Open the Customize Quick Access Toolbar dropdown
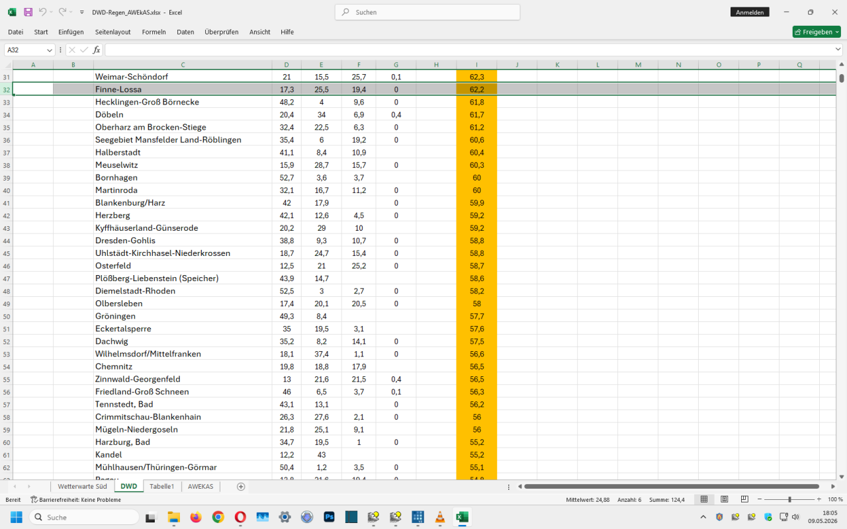Image resolution: width=847 pixels, height=529 pixels. coord(81,12)
